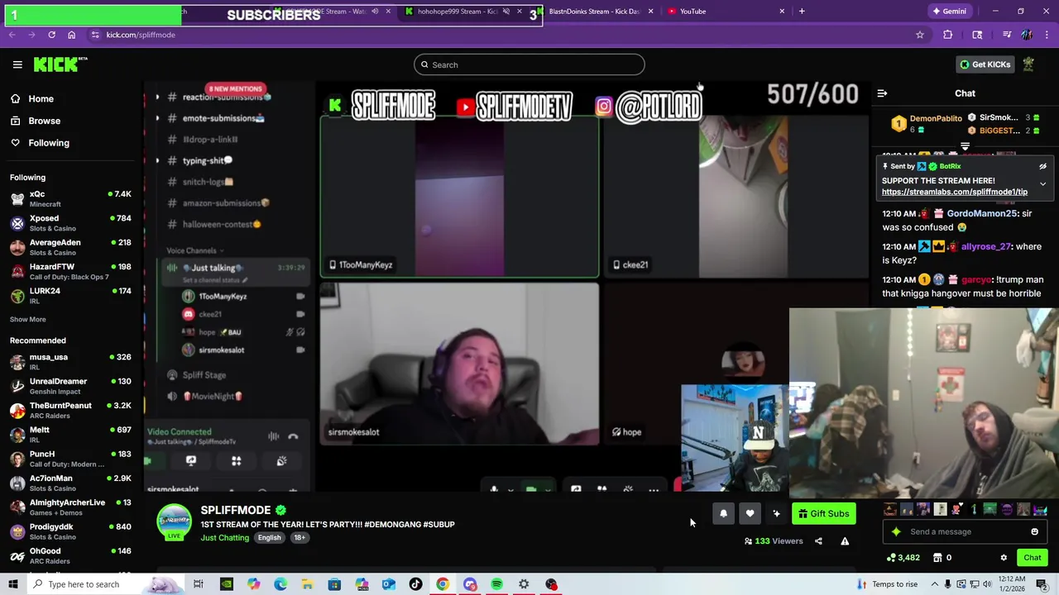Click the 133 Viewers count
This screenshot has width=1059, height=595.
[774, 541]
